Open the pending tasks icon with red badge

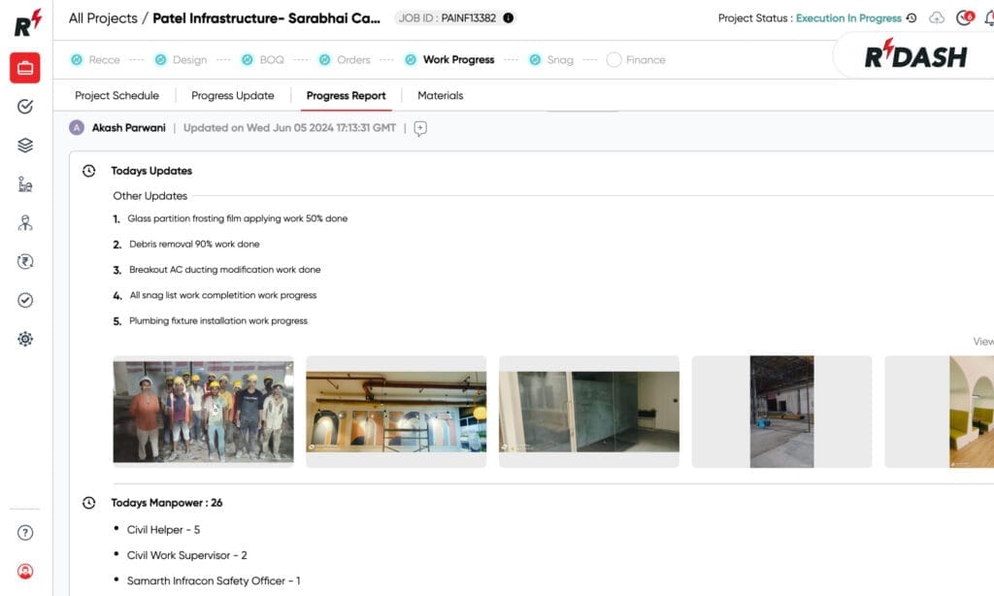964,18
